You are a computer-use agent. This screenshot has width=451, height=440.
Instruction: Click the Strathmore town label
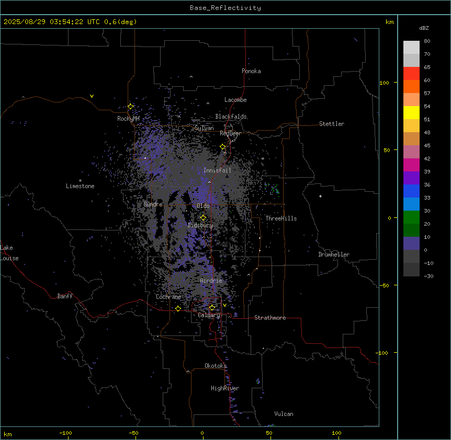click(270, 318)
